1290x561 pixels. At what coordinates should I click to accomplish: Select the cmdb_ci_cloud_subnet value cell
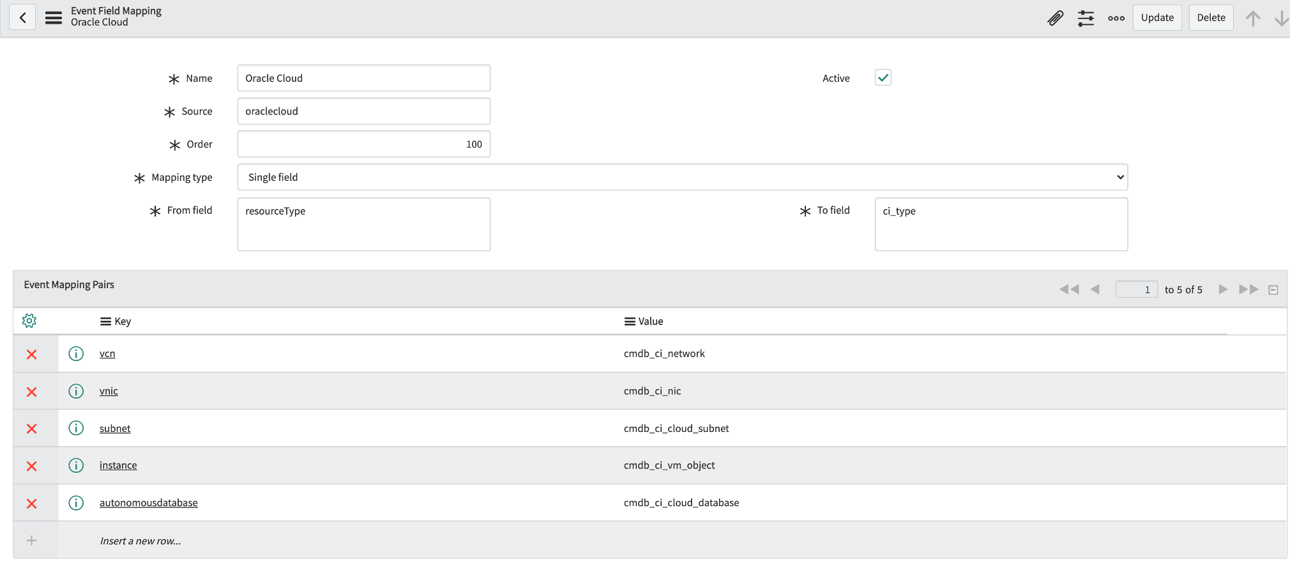click(676, 428)
